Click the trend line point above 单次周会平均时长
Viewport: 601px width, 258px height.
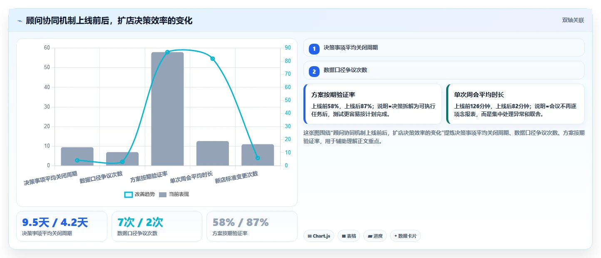point(213,59)
